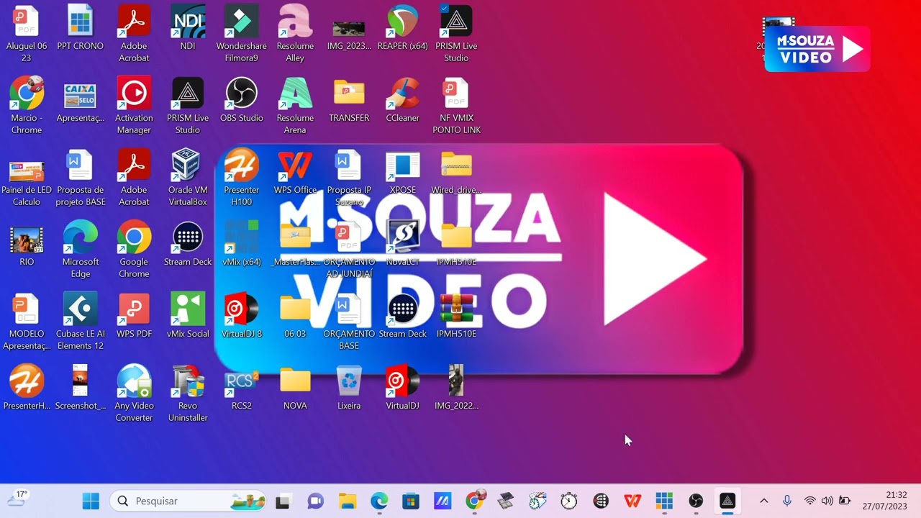Open the Proposta de projeto BASE document
Viewport: 921px width, 518px height.
pos(80,177)
